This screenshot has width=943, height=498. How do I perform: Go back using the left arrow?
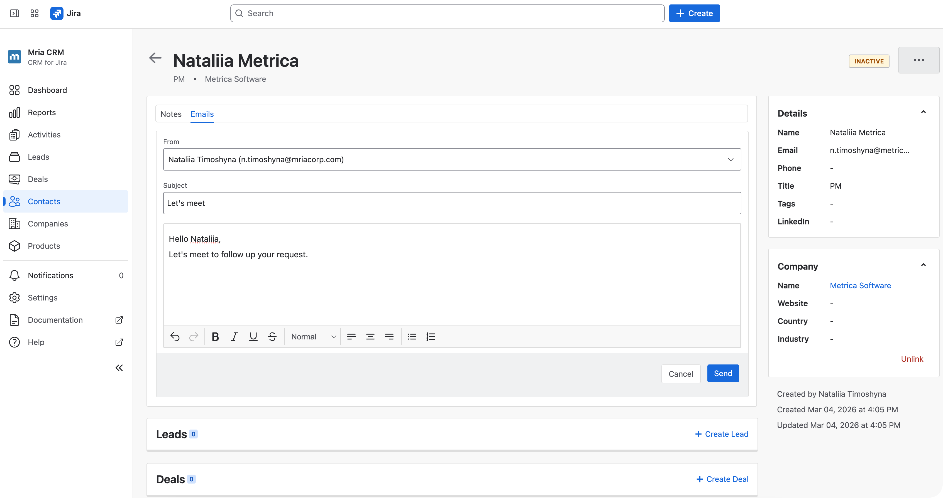(x=155, y=58)
